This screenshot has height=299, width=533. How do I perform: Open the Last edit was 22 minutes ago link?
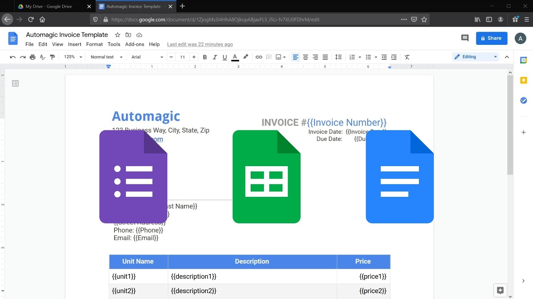tap(200, 44)
